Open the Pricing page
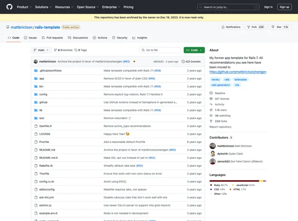This screenshot has width=298, height=221. (129, 7)
